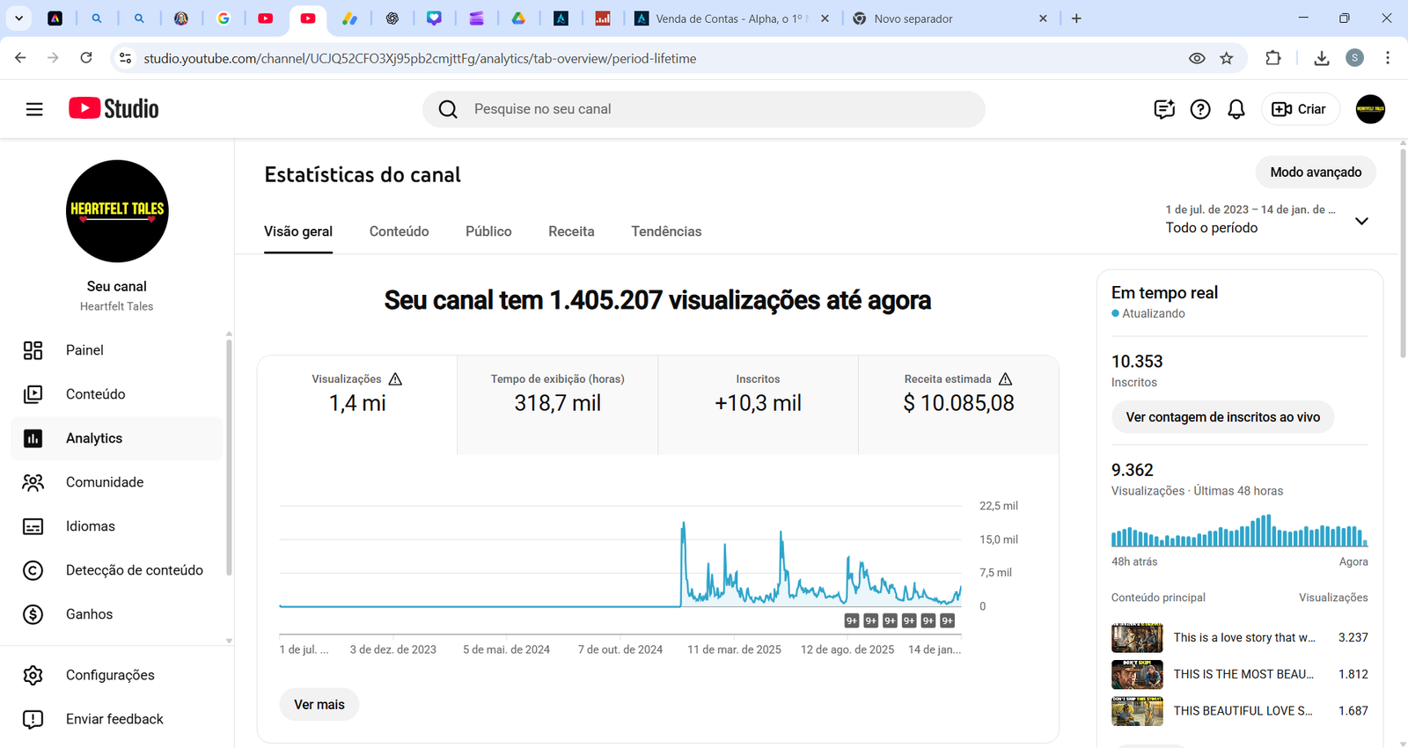Switch to the Novo separador browser tab
This screenshot has width=1408, height=748.
tap(950, 18)
